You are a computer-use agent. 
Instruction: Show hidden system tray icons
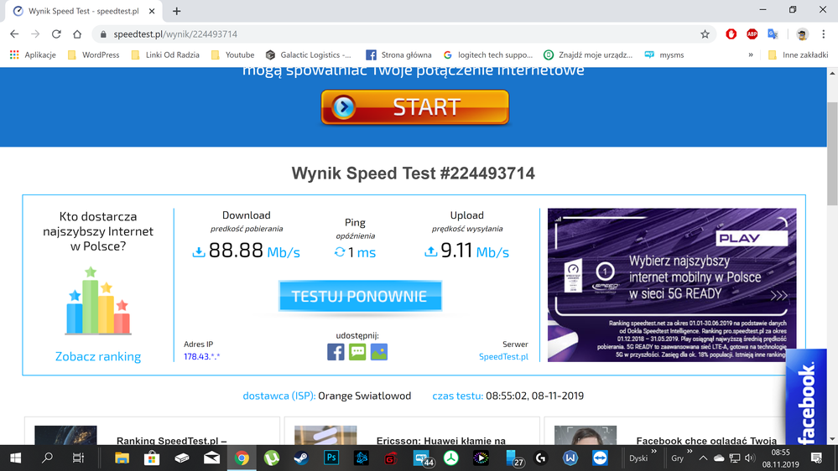(703, 458)
